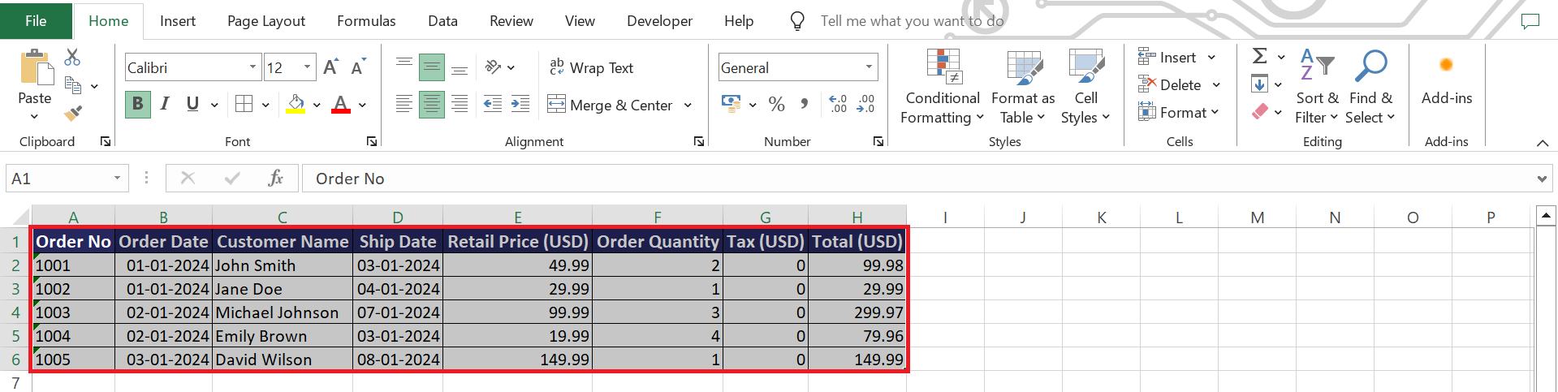Align text right

click(x=460, y=104)
